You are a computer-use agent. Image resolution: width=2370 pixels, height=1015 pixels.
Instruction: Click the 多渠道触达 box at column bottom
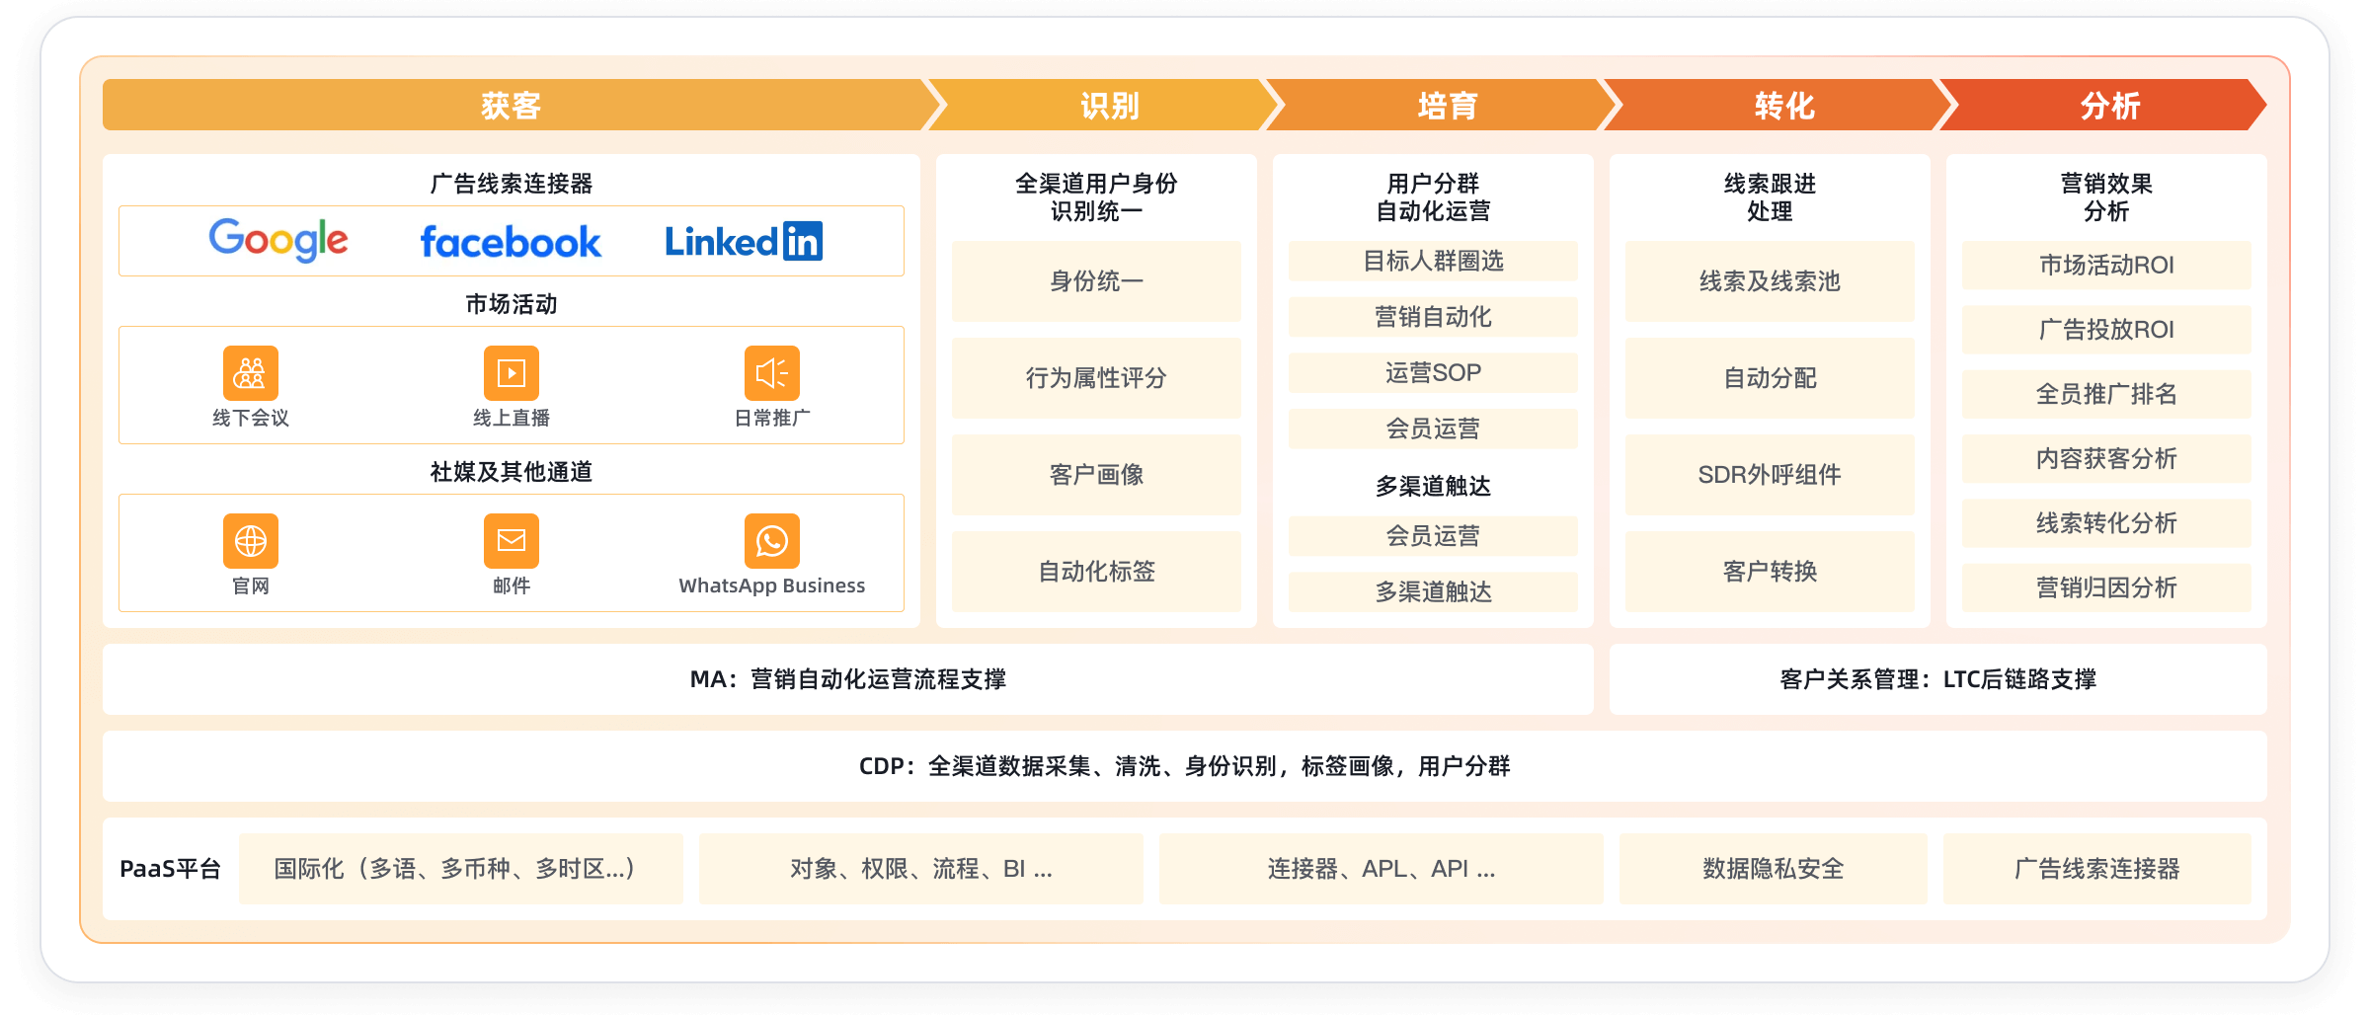coord(1433,591)
